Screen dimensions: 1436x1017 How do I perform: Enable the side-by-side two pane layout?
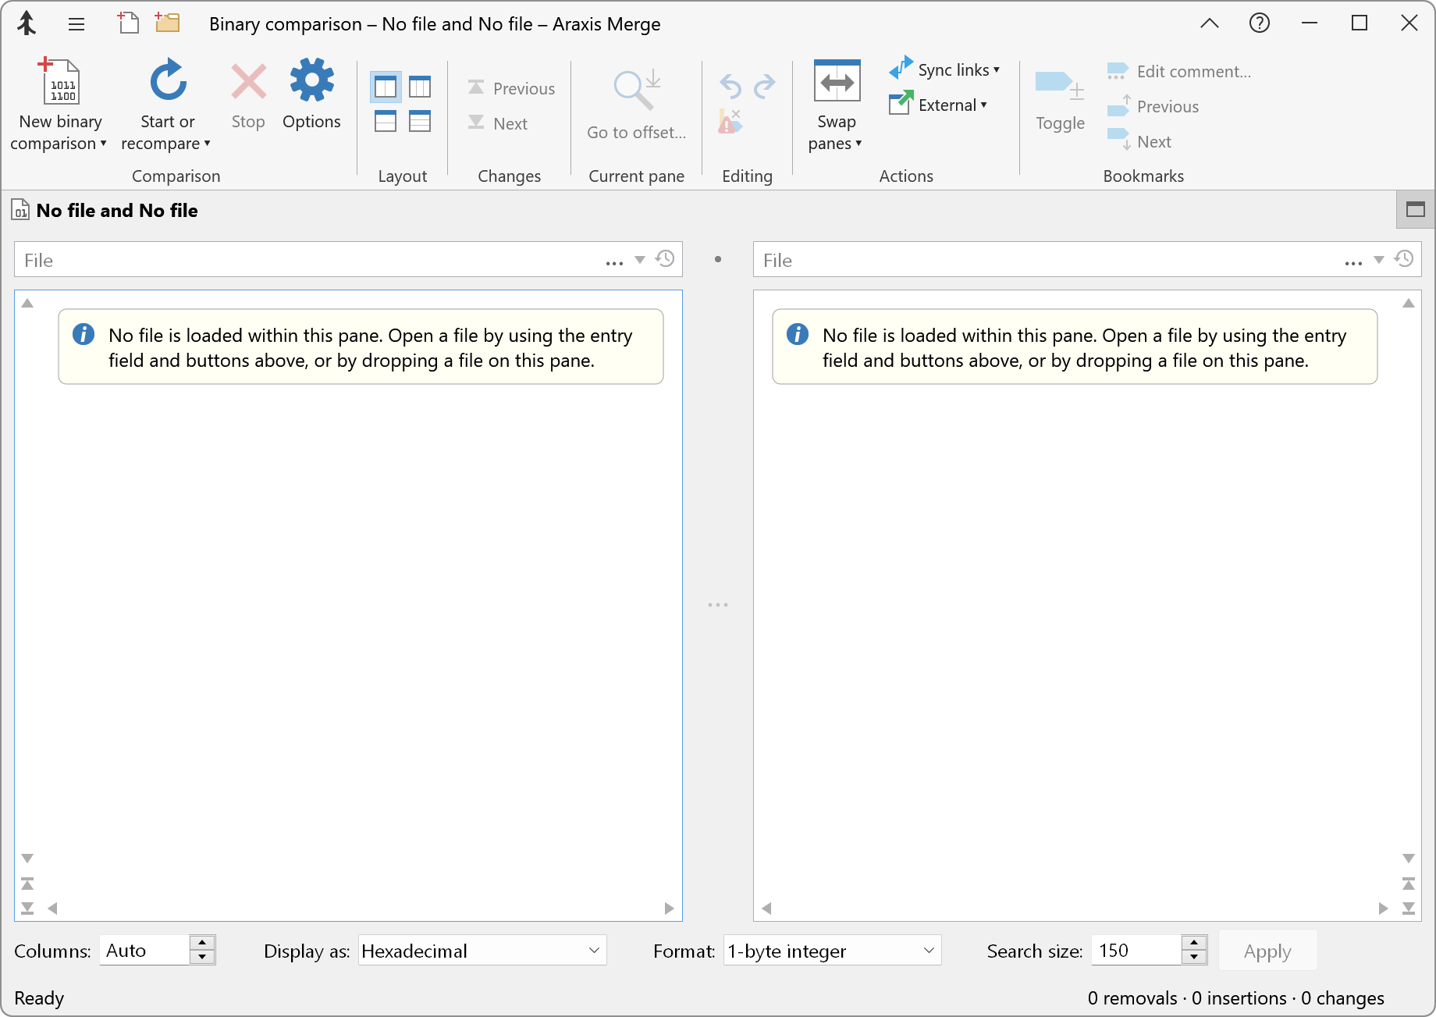pos(385,86)
